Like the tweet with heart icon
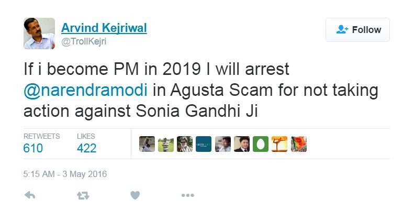Screen dimensions: 414x221 coord(135,195)
